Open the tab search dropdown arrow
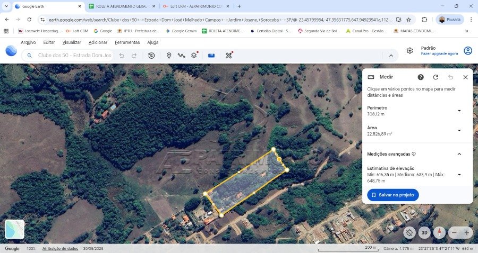 point(6,6)
